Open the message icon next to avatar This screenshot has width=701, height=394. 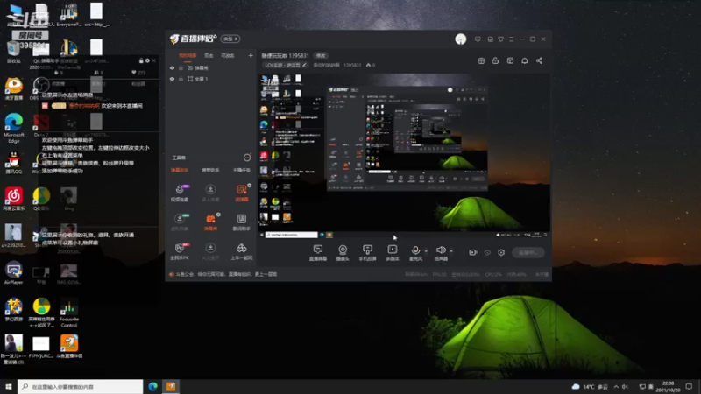pyautogui.click(x=478, y=39)
